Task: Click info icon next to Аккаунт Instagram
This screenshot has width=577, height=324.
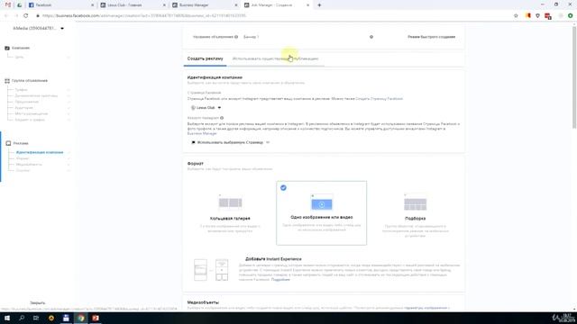Action: click(x=222, y=118)
